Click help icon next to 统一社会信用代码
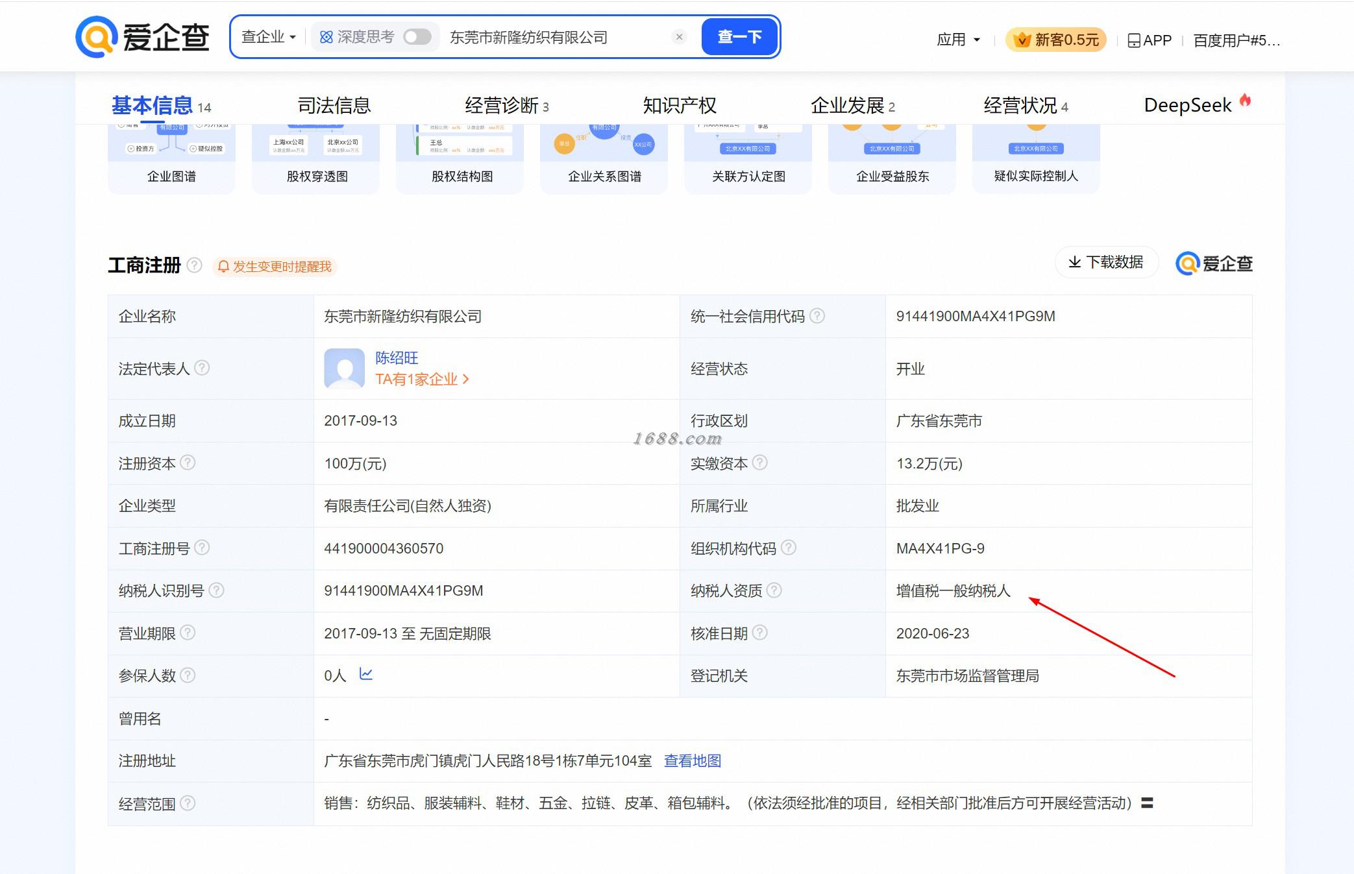The image size is (1354, 874). 817,316
